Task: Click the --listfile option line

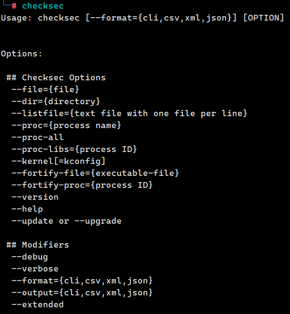Action: pyautogui.click(x=129, y=113)
